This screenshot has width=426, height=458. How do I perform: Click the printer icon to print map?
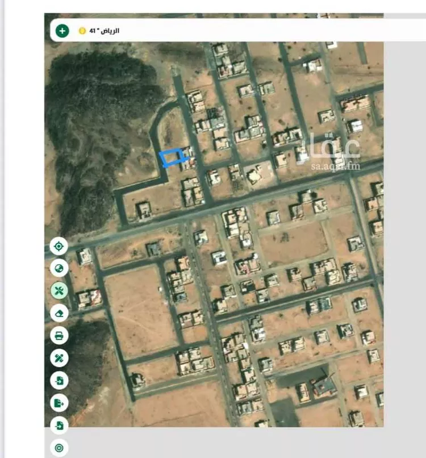pyautogui.click(x=59, y=335)
